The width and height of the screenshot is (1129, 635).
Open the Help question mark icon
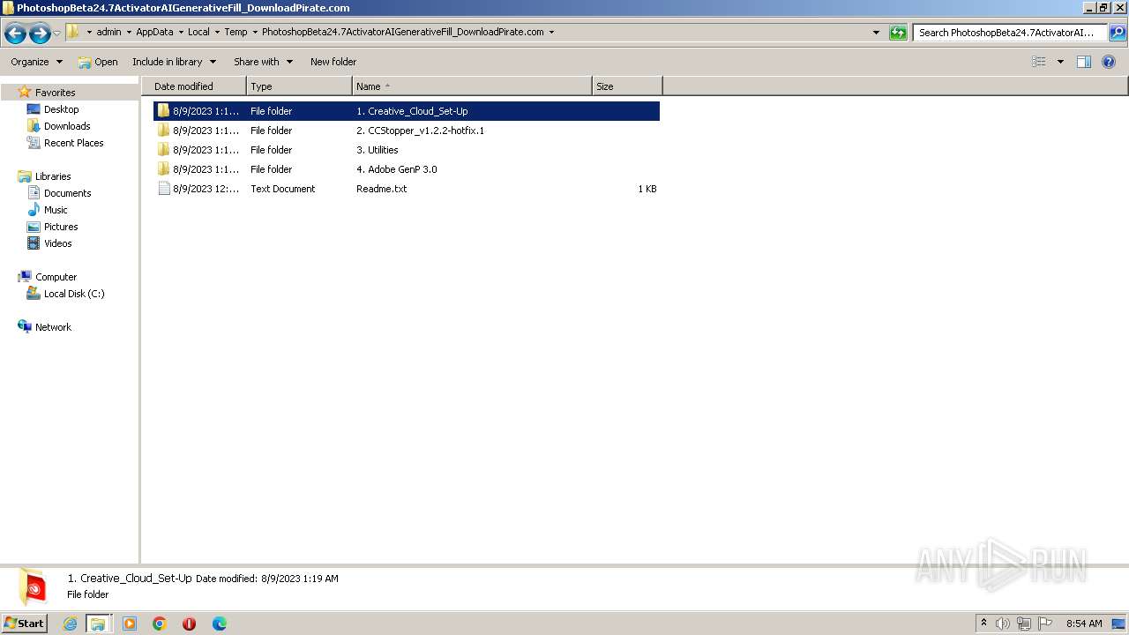(1110, 62)
